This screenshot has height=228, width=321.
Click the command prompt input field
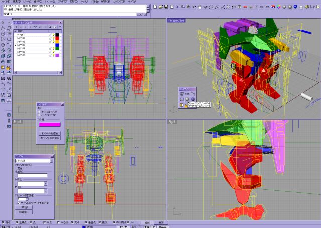(x=70, y=14)
